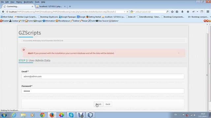Expand the Cookies developer toolbar menu

14,21
